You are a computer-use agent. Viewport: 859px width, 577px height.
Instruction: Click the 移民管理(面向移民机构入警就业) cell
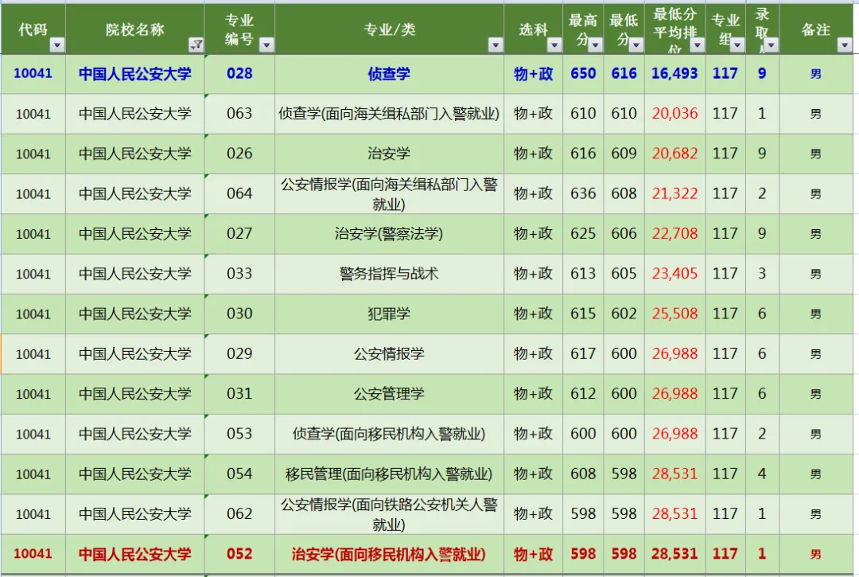point(389,474)
